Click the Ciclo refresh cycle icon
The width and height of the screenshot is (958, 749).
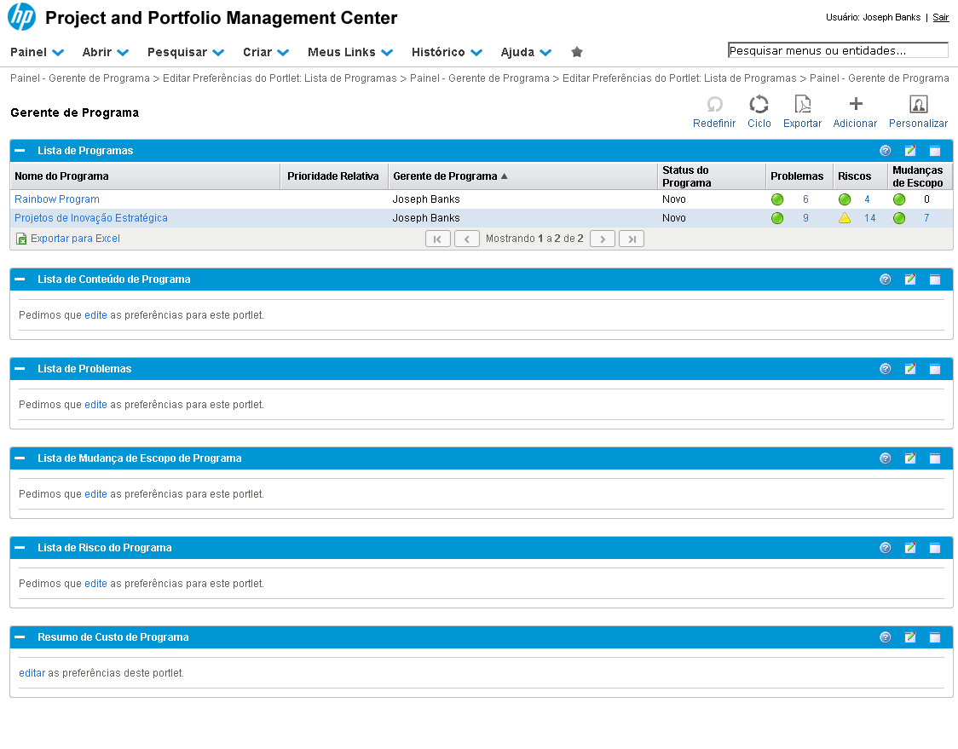coord(759,104)
